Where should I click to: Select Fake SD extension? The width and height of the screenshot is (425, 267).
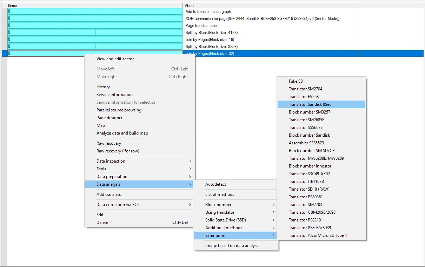296,81
